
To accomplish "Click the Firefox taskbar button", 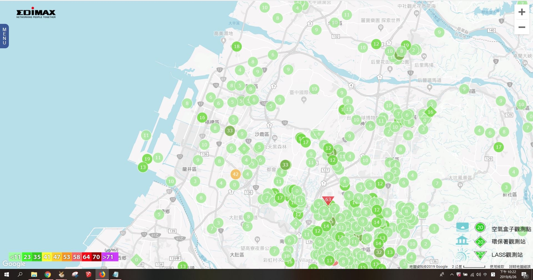I will tap(102, 274).
